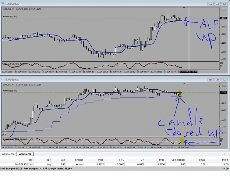
Task: Select the 'buy' type cell in trade row
Action: pos(49,165)
